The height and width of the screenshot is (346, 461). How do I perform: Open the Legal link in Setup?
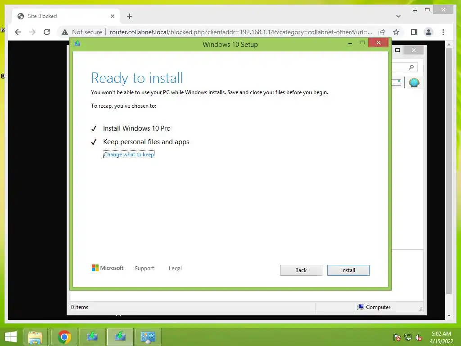(x=175, y=269)
